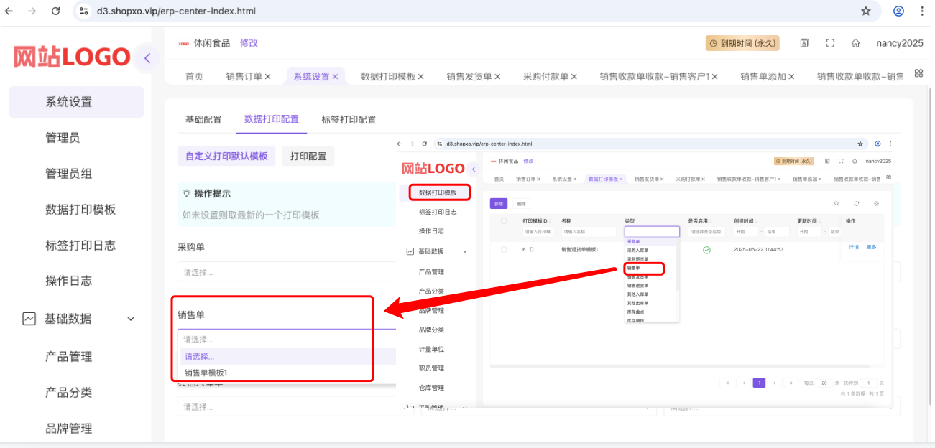935x448 pixels.
Task: Close the 销售单添加 tab with its ×
Action: (791, 76)
